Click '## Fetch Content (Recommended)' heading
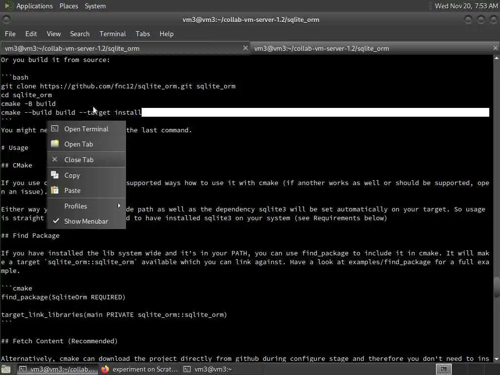 59,341
